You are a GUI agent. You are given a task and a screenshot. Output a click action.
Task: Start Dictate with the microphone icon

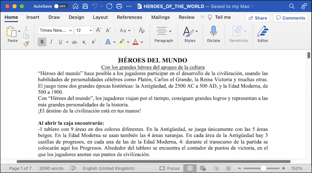point(213,34)
